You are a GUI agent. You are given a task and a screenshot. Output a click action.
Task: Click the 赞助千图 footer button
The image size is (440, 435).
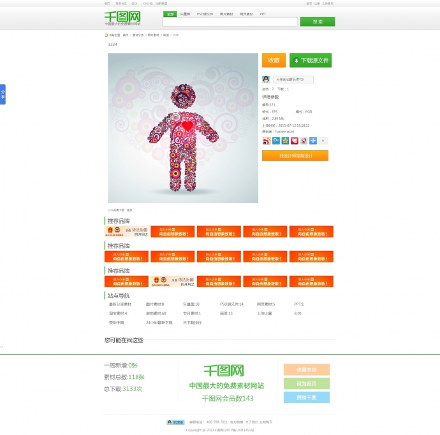(307, 397)
